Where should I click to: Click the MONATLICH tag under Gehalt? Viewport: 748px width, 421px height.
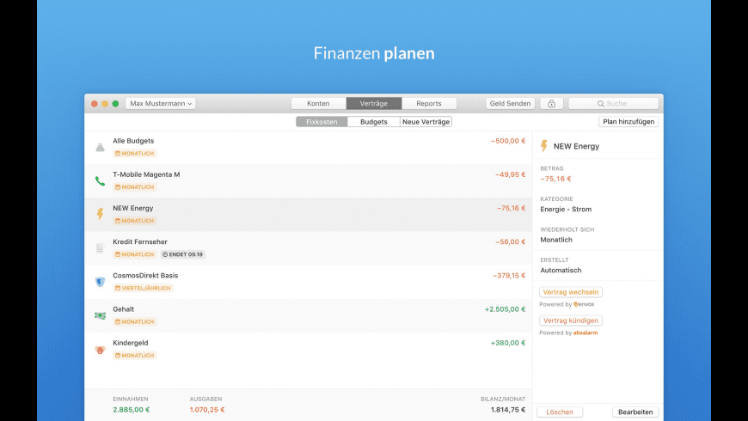[135, 322]
